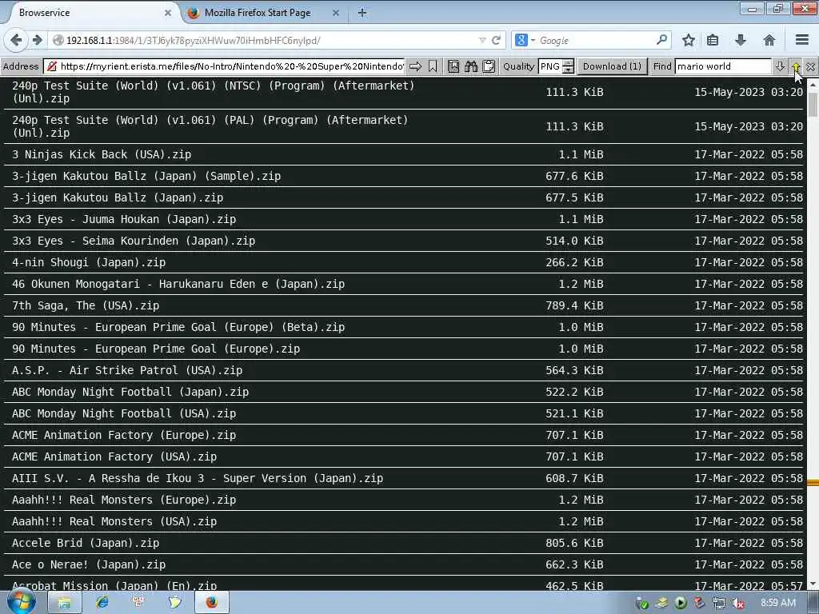Open A.S.P. - Air Strike Patrol (USA).zip
Screen dimensions: 819x614
pyautogui.click(x=127, y=370)
